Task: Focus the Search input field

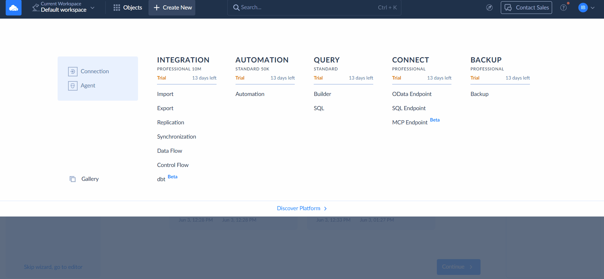Action: pyautogui.click(x=314, y=8)
